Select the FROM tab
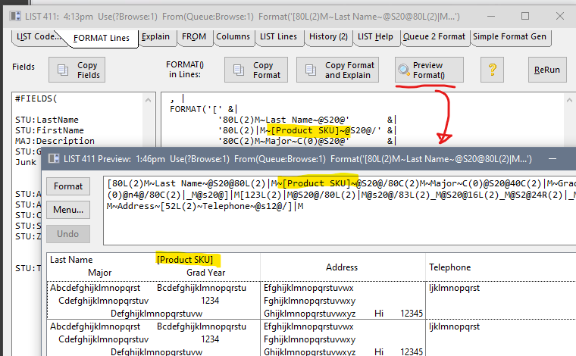The height and width of the screenshot is (356, 576). click(x=194, y=36)
